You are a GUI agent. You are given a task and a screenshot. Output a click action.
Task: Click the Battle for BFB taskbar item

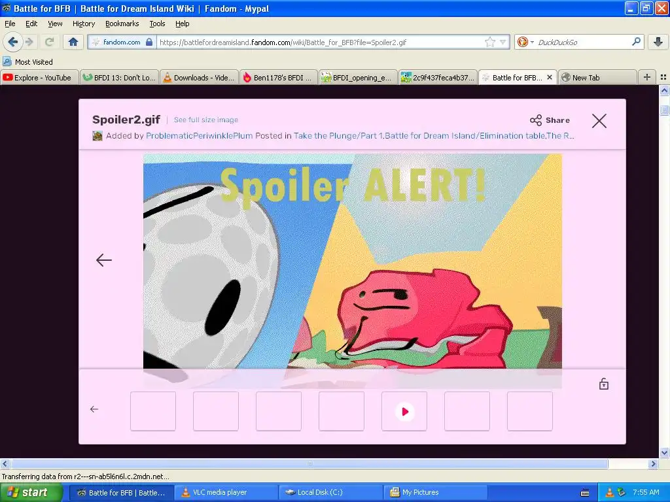coord(122,492)
